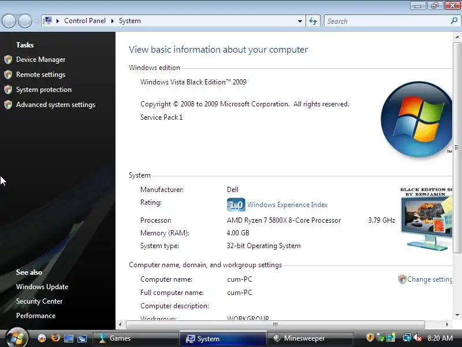Click the Forward navigation button
The image size is (462, 347).
tap(25, 21)
